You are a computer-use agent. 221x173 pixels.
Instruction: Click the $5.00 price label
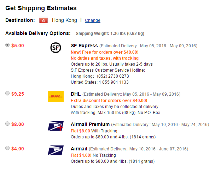coord(18,46)
